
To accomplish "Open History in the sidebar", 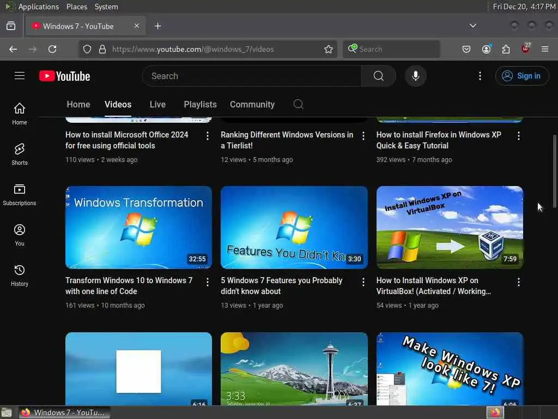I will 20,276.
